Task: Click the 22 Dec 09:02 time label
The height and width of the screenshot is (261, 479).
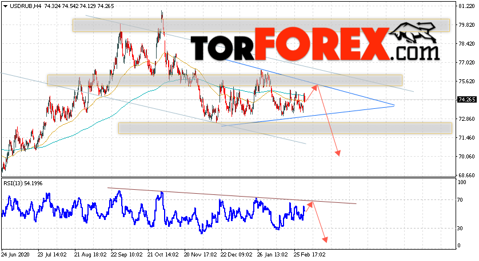Action: click(x=237, y=254)
